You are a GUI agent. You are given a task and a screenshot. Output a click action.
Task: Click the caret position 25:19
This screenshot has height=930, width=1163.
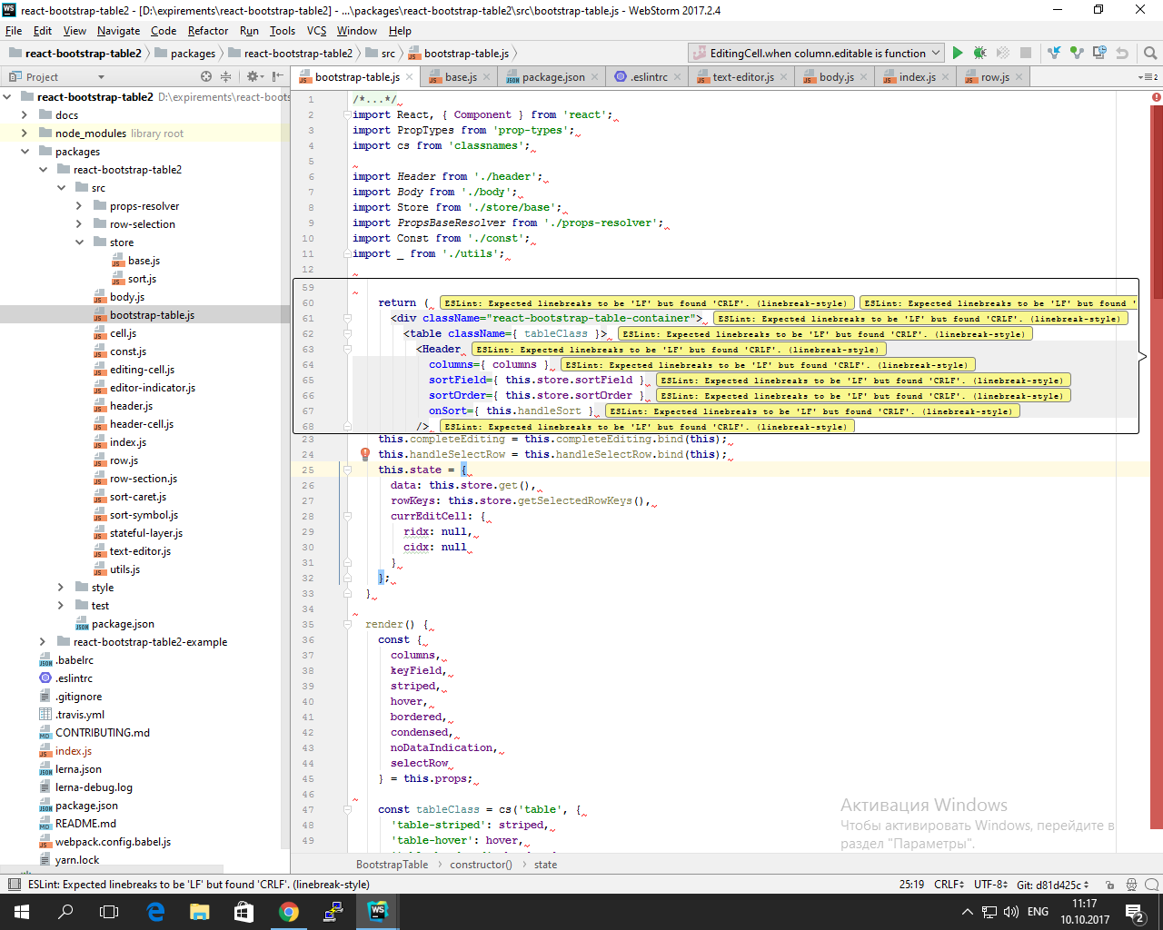pyautogui.click(x=911, y=885)
